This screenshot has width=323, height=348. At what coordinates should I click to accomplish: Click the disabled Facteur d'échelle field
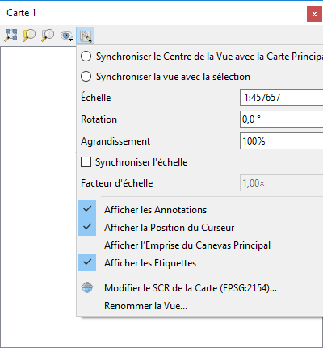[281, 183]
